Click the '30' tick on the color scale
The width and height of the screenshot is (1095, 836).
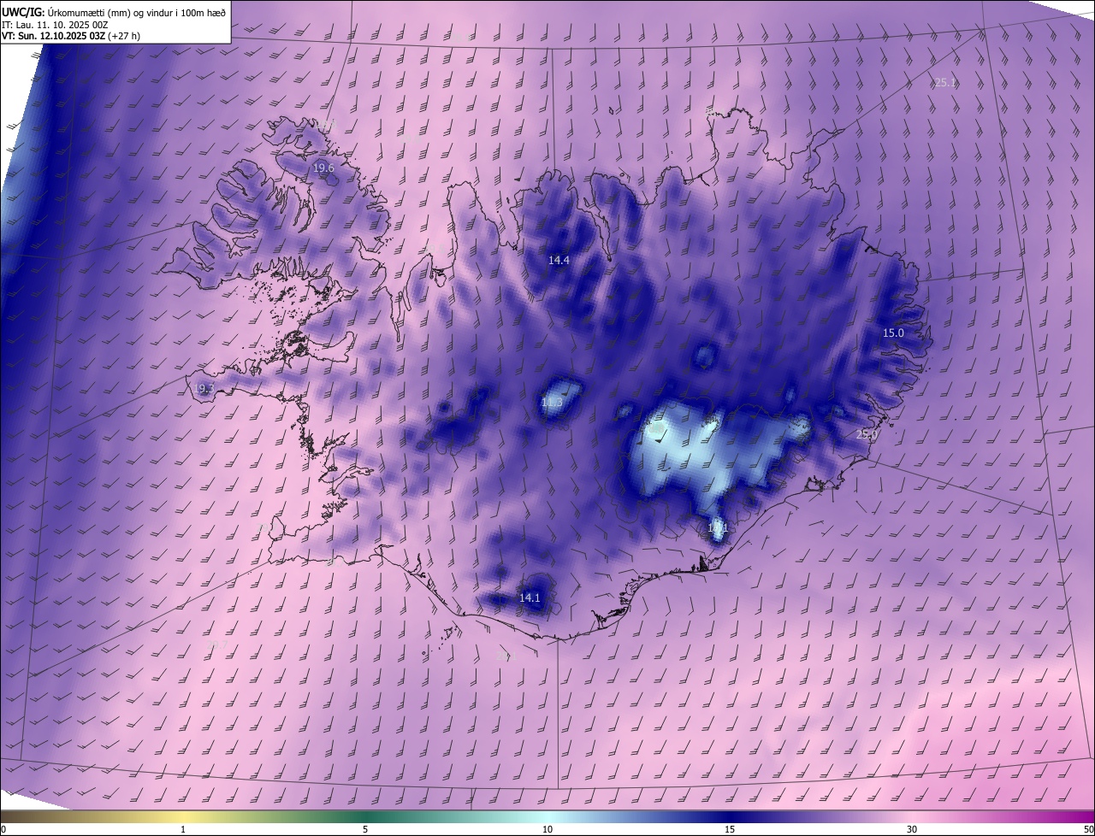(x=912, y=829)
